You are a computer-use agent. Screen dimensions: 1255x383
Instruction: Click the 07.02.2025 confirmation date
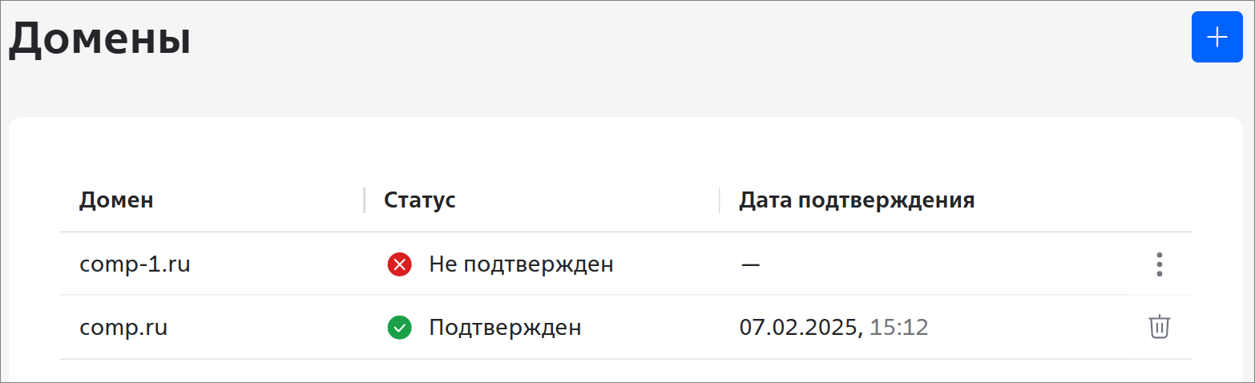point(799,328)
